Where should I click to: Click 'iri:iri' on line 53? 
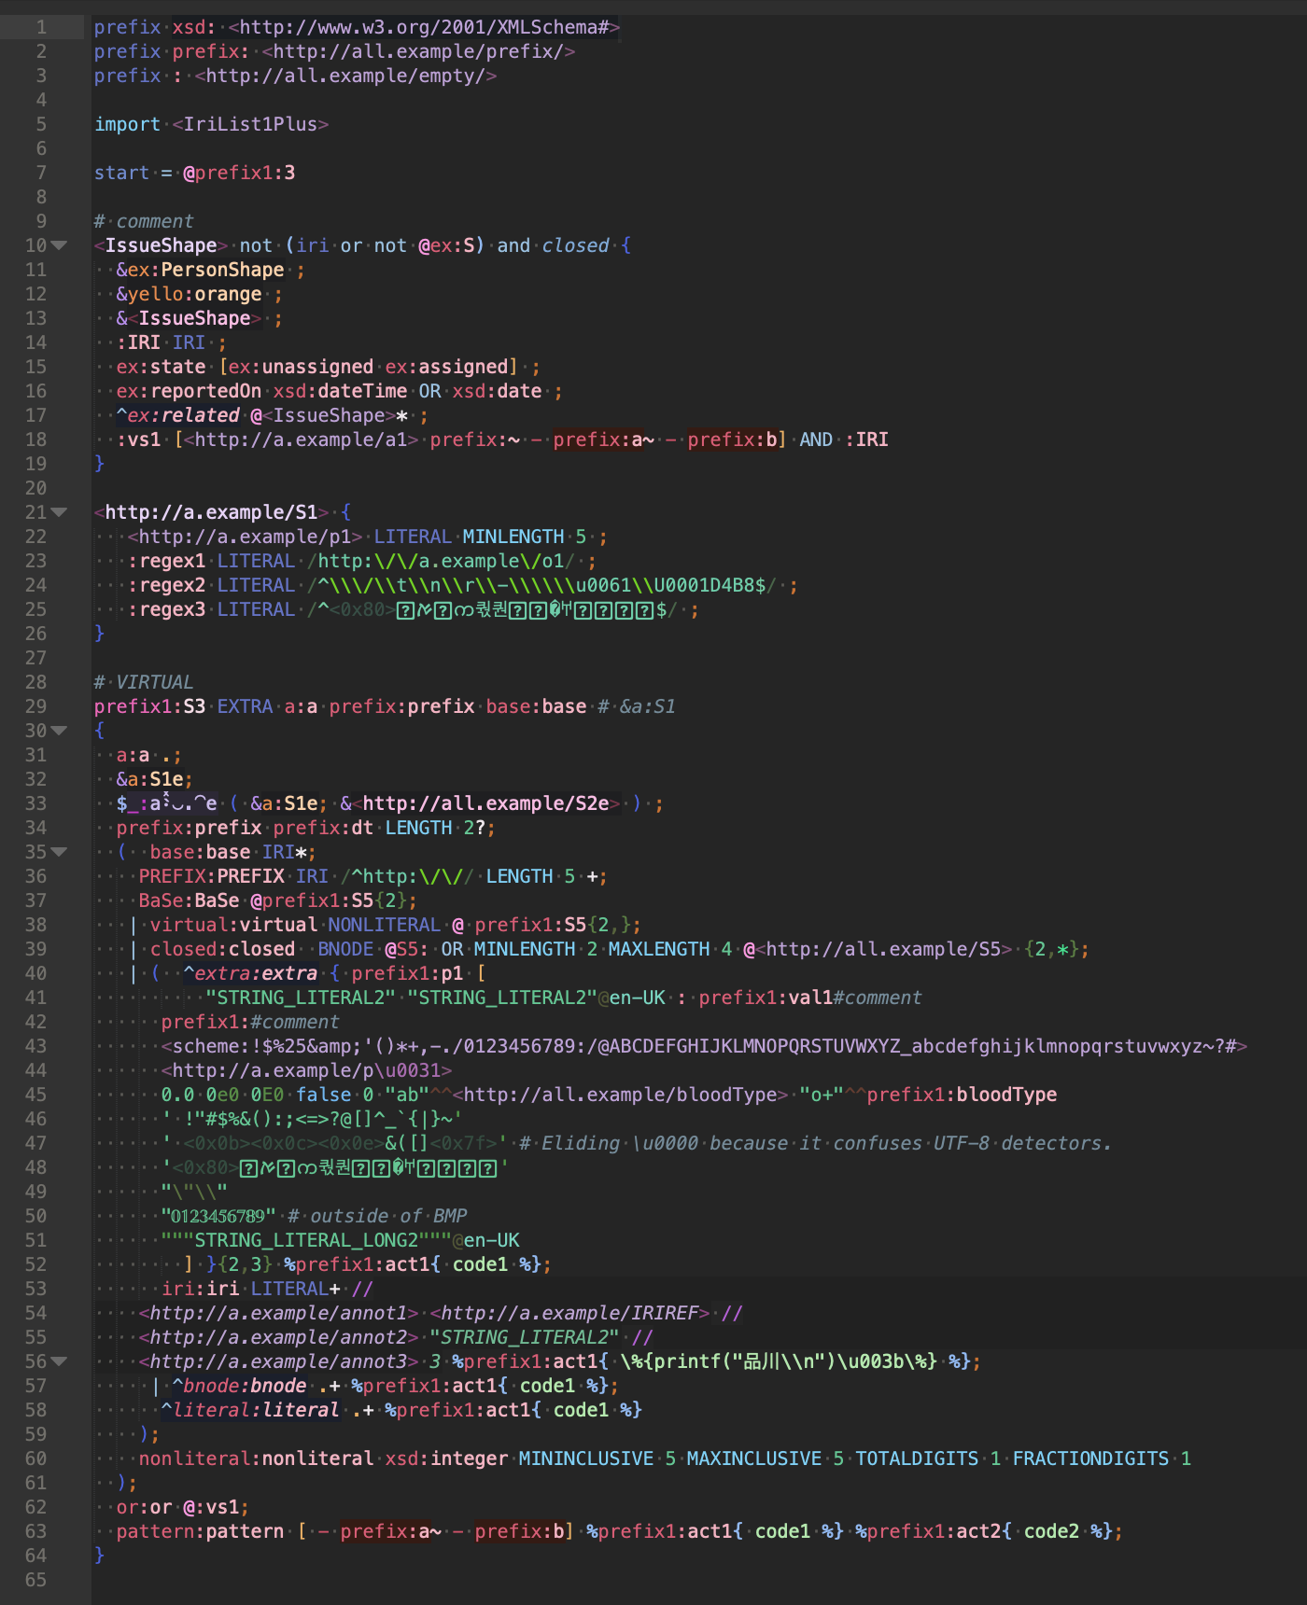[200, 1289]
